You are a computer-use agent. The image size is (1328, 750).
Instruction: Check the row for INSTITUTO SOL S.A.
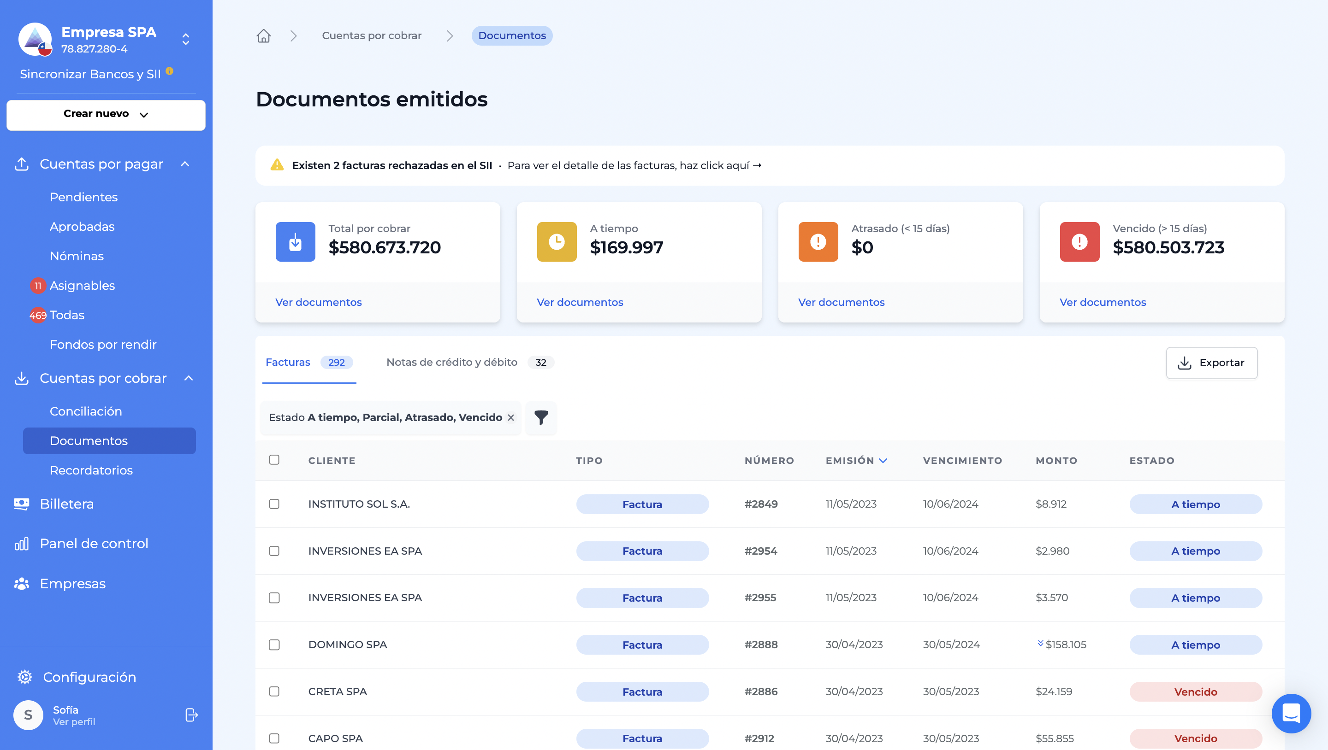[x=274, y=504]
